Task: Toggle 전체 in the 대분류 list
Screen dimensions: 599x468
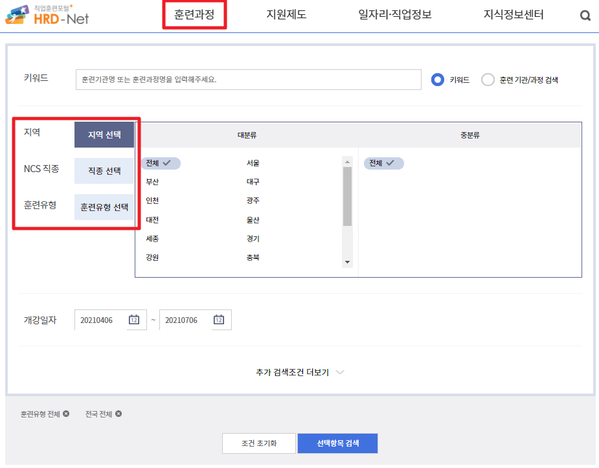Action: pyautogui.click(x=161, y=163)
